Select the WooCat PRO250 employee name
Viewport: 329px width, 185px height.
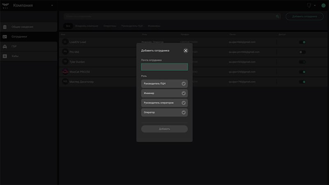point(80,72)
